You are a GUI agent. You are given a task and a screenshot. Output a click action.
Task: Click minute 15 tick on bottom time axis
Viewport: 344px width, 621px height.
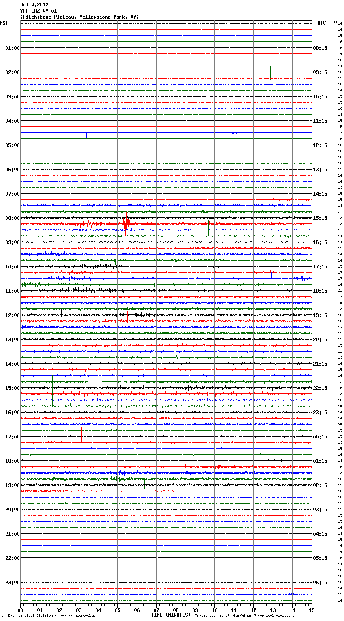tap(312, 610)
